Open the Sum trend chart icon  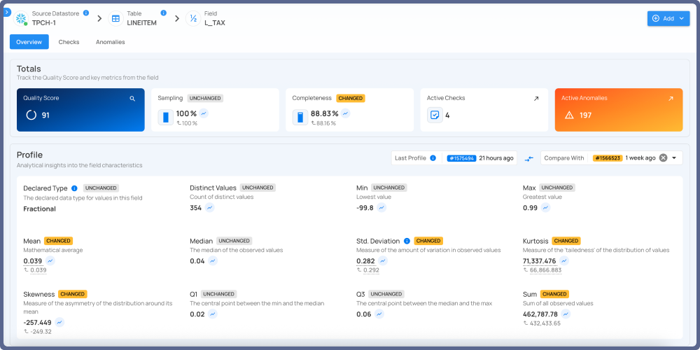[x=566, y=314]
